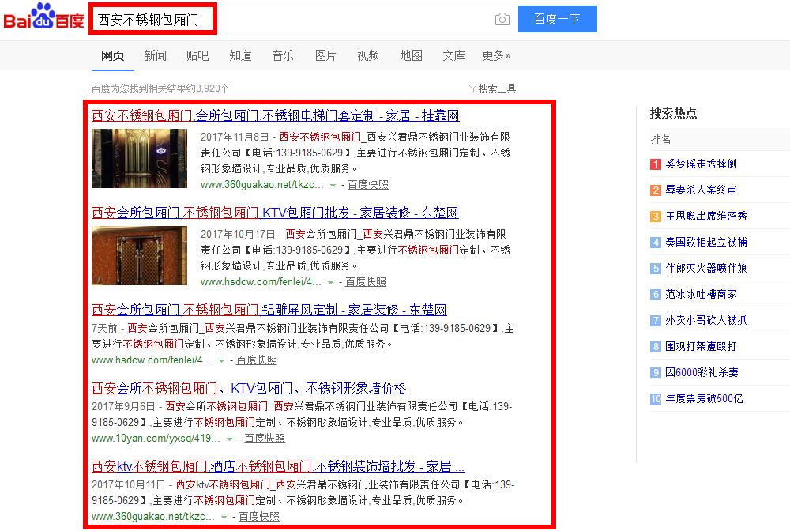This screenshot has height=531, width=790.
Task: Click the first result's door thumbnail
Action: [x=139, y=158]
